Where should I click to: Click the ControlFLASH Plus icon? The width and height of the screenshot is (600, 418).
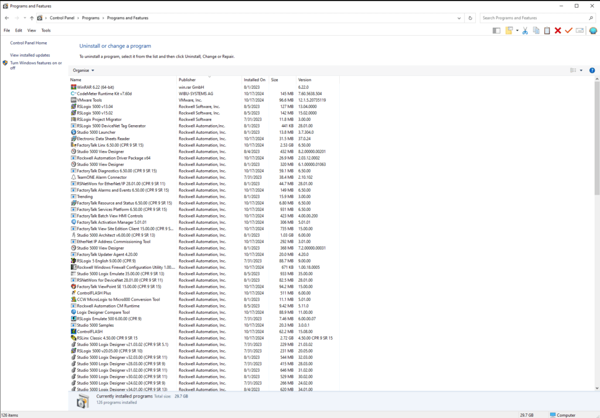73,293
